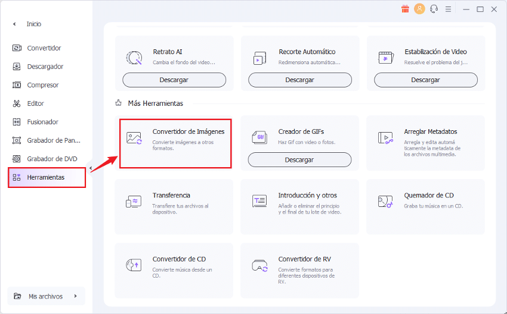Go back using the Inicio arrow

point(14,24)
